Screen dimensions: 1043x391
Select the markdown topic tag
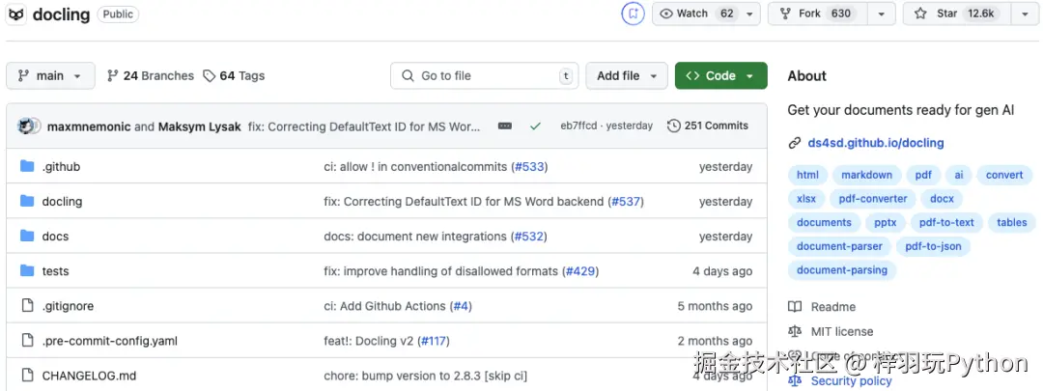tap(866, 175)
